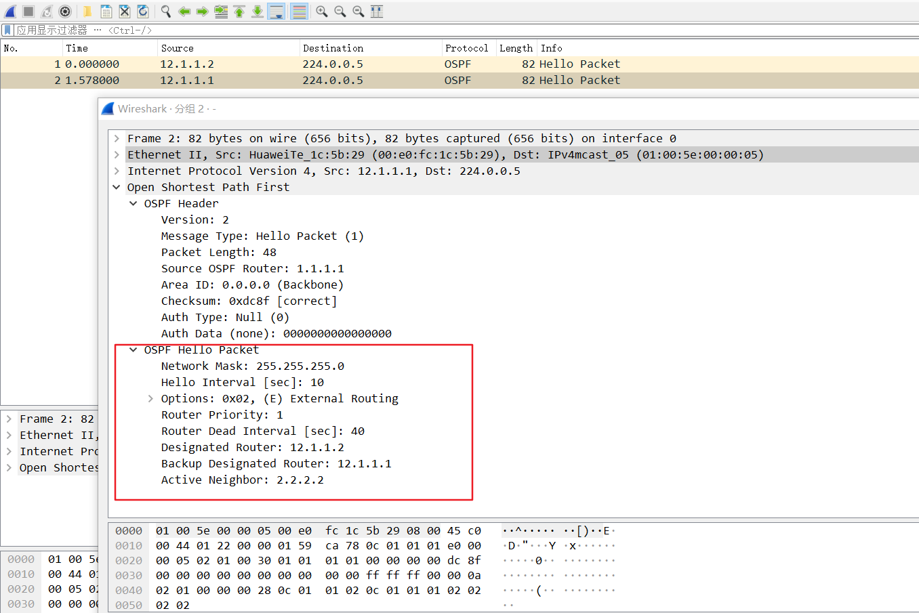919x613 pixels.
Task: Go to the first packet
Action: tap(239, 11)
